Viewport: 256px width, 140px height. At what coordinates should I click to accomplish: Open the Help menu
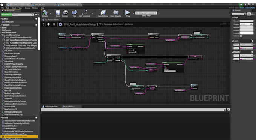[42, 8]
